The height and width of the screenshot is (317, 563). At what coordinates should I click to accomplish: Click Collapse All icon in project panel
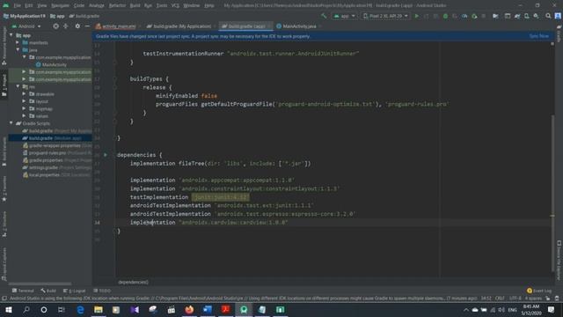point(66,26)
